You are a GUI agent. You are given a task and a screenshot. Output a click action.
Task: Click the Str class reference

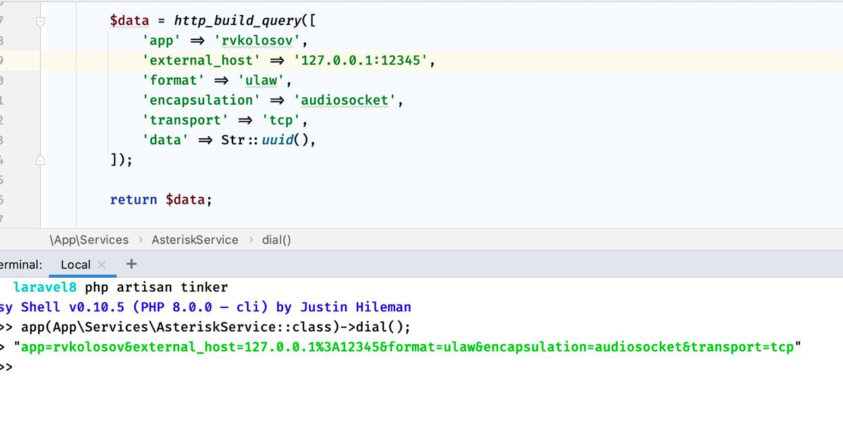(x=233, y=140)
